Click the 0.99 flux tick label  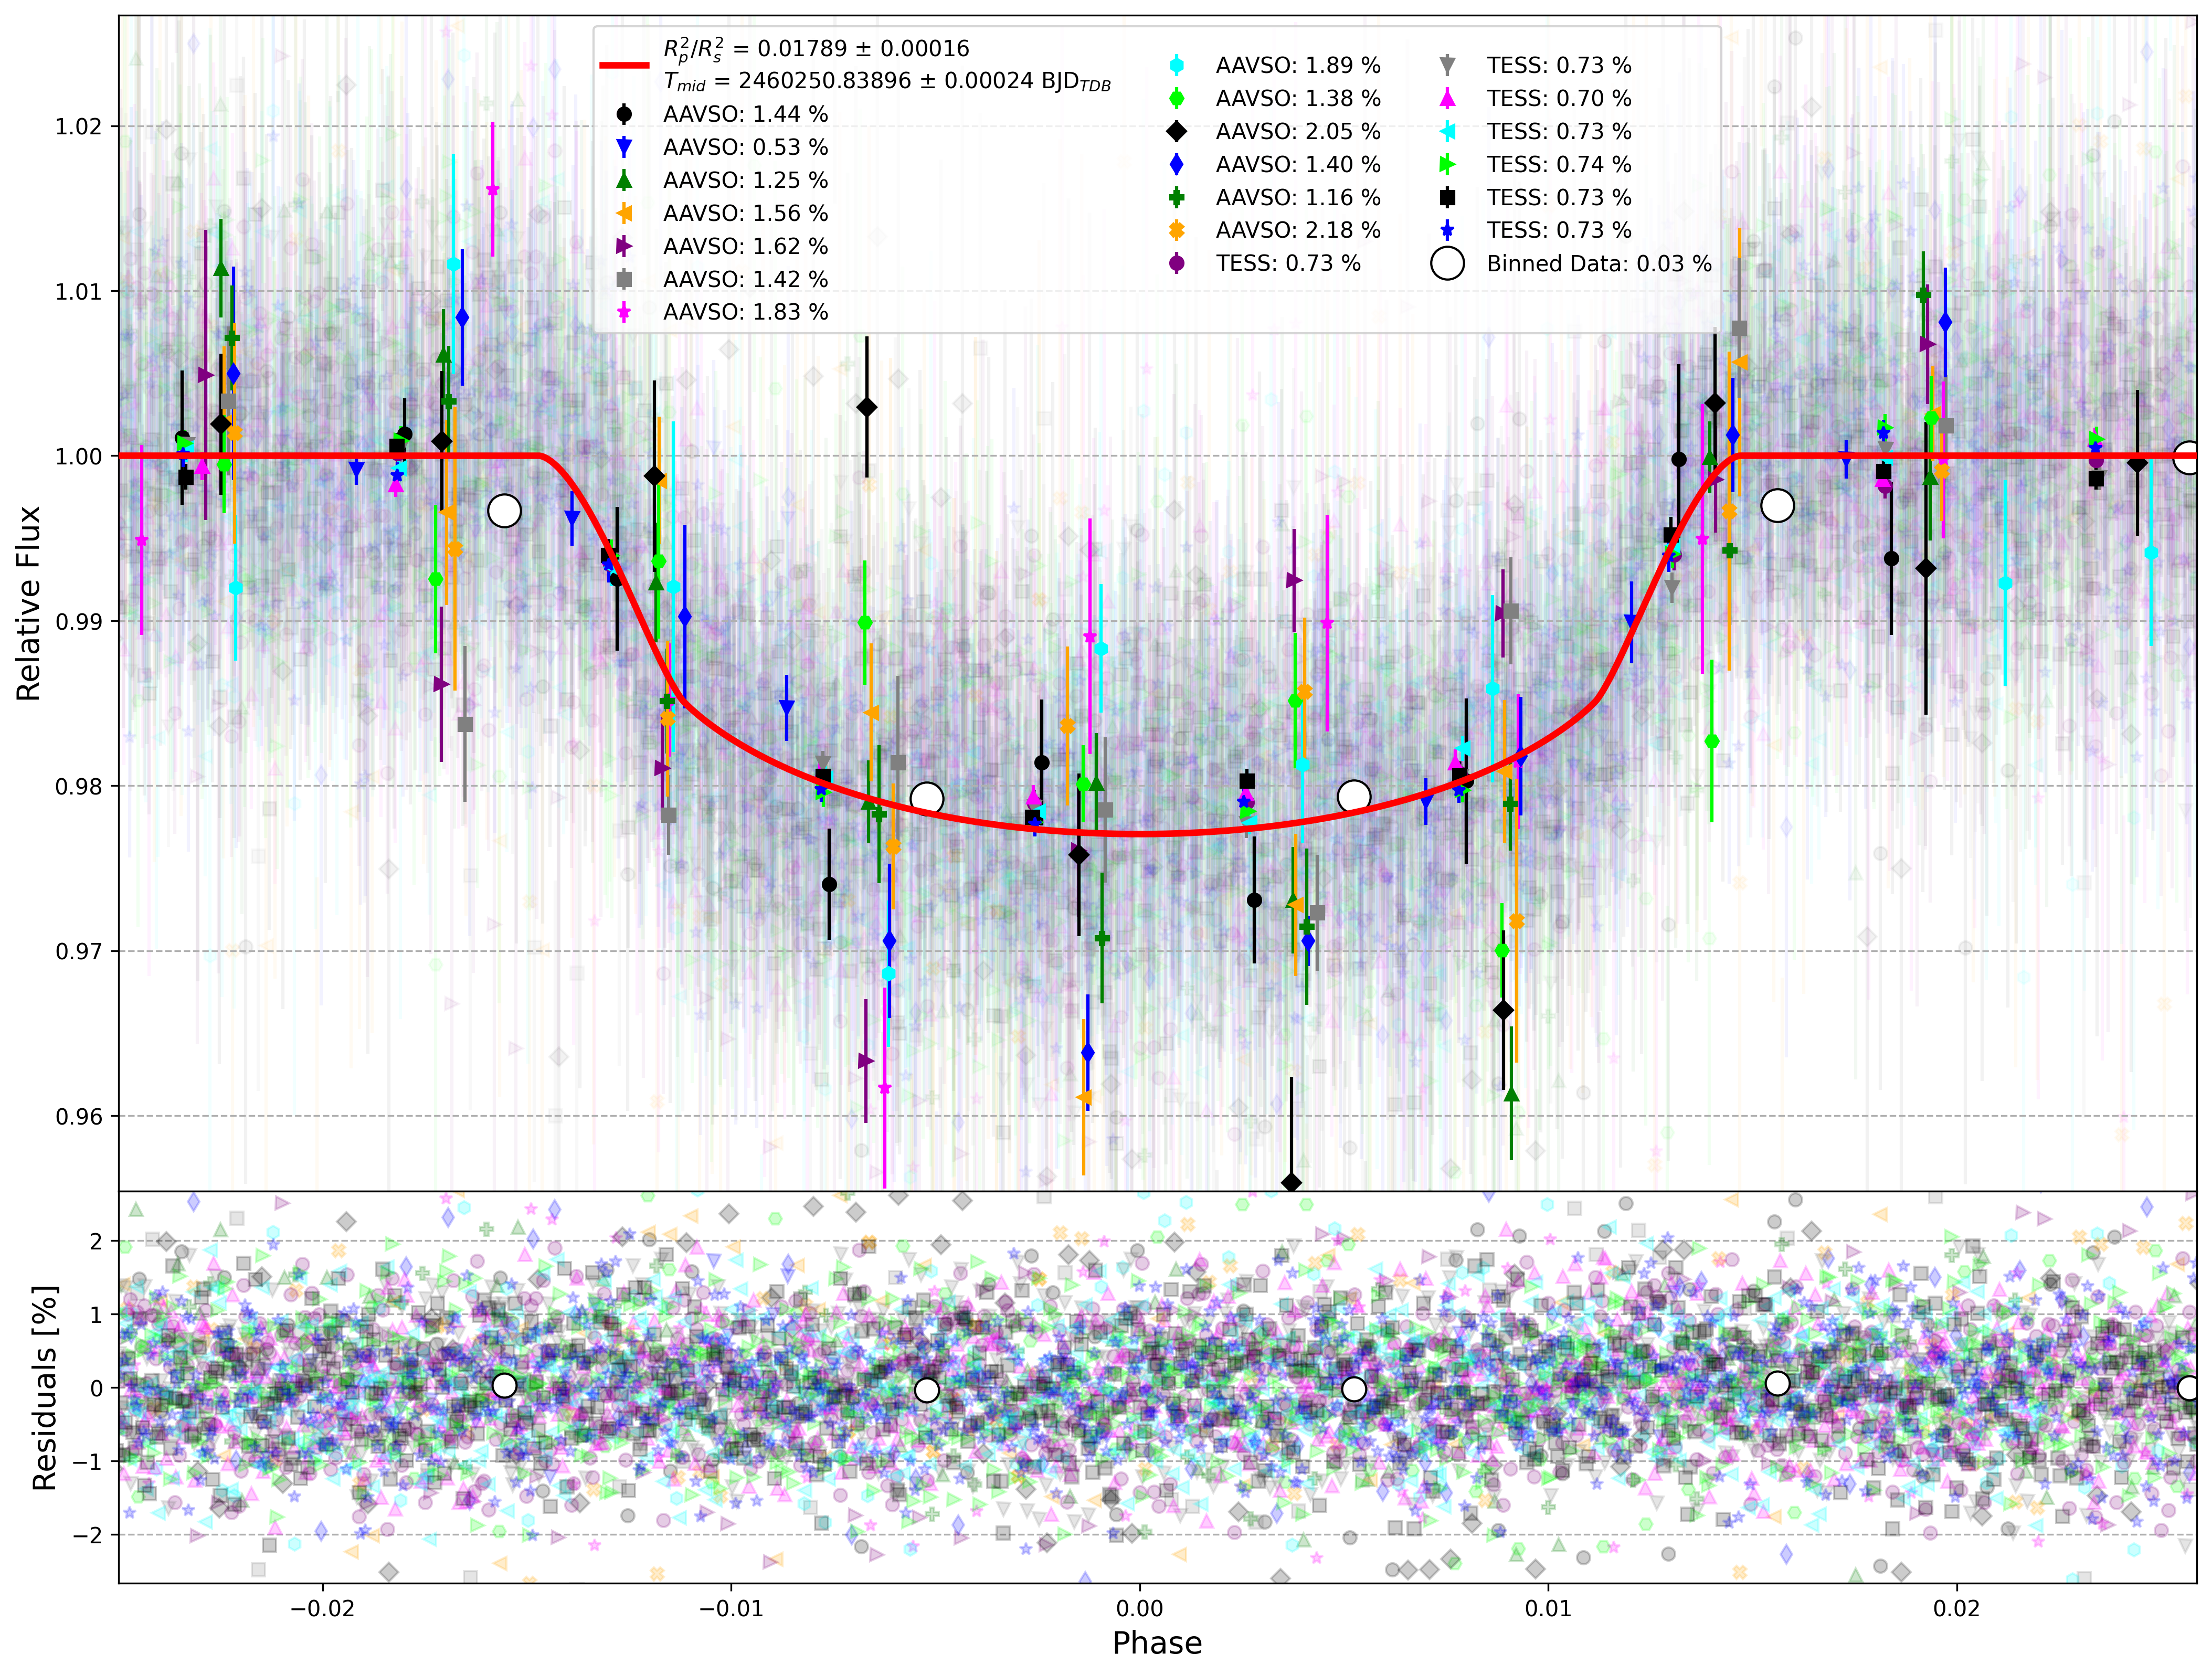[79, 621]
